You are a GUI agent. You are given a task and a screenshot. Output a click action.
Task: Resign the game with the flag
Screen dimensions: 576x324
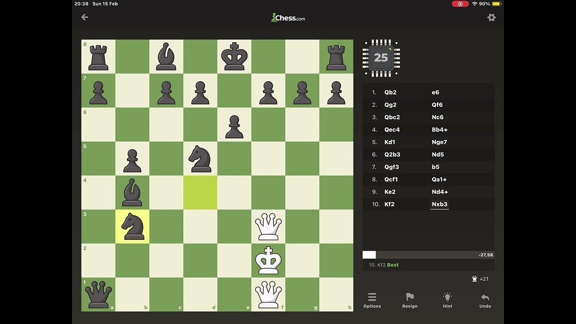410,301
